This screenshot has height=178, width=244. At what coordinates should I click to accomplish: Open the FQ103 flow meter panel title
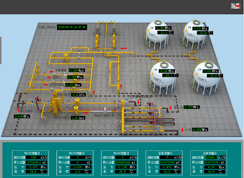(x=76, y=153)
